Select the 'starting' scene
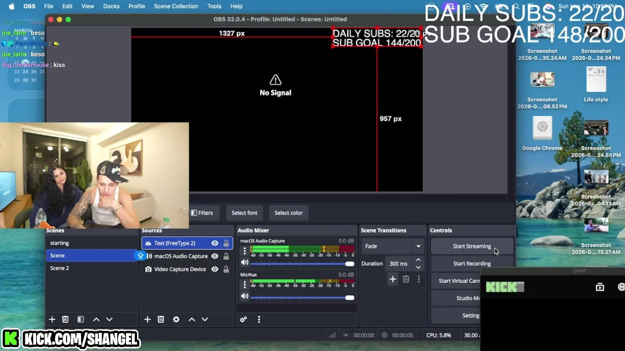The image size is (625, 351). pos(92,243)
